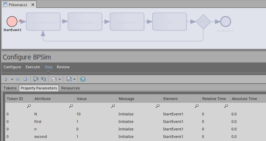Switch to the Tokens tab
This screenshot has height=141, width=266.
click(10, 88)
